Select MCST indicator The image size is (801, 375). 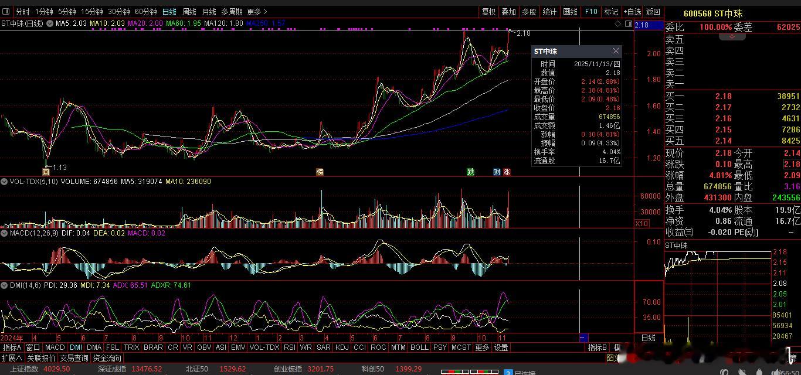(x=461, y=347)
